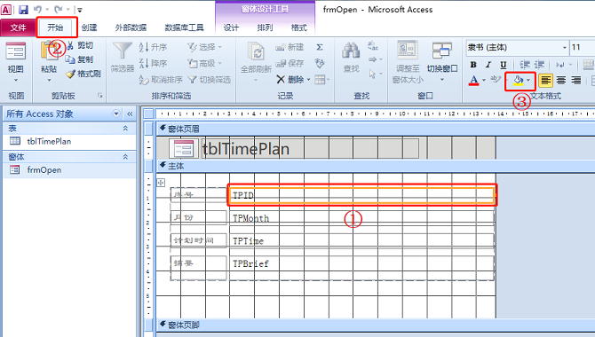Click the Find (查找) binoculars icon
Screen dimensions: 595x337
[351, 51]
